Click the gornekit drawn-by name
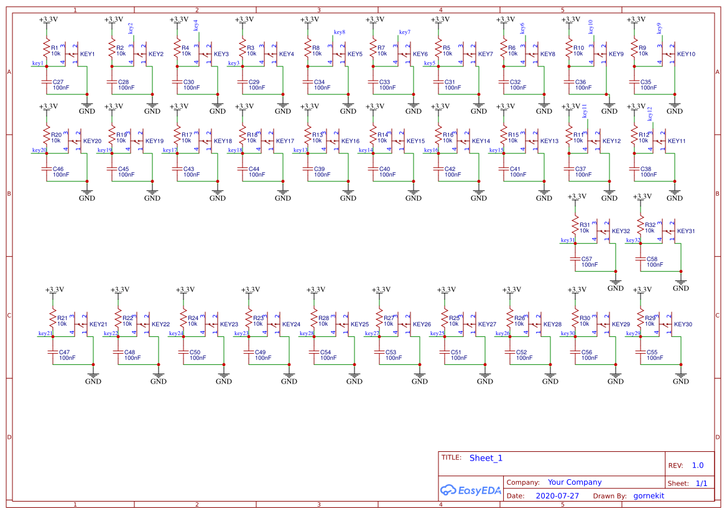The height and width of the screenshot is (514, 727). (649, 495)
